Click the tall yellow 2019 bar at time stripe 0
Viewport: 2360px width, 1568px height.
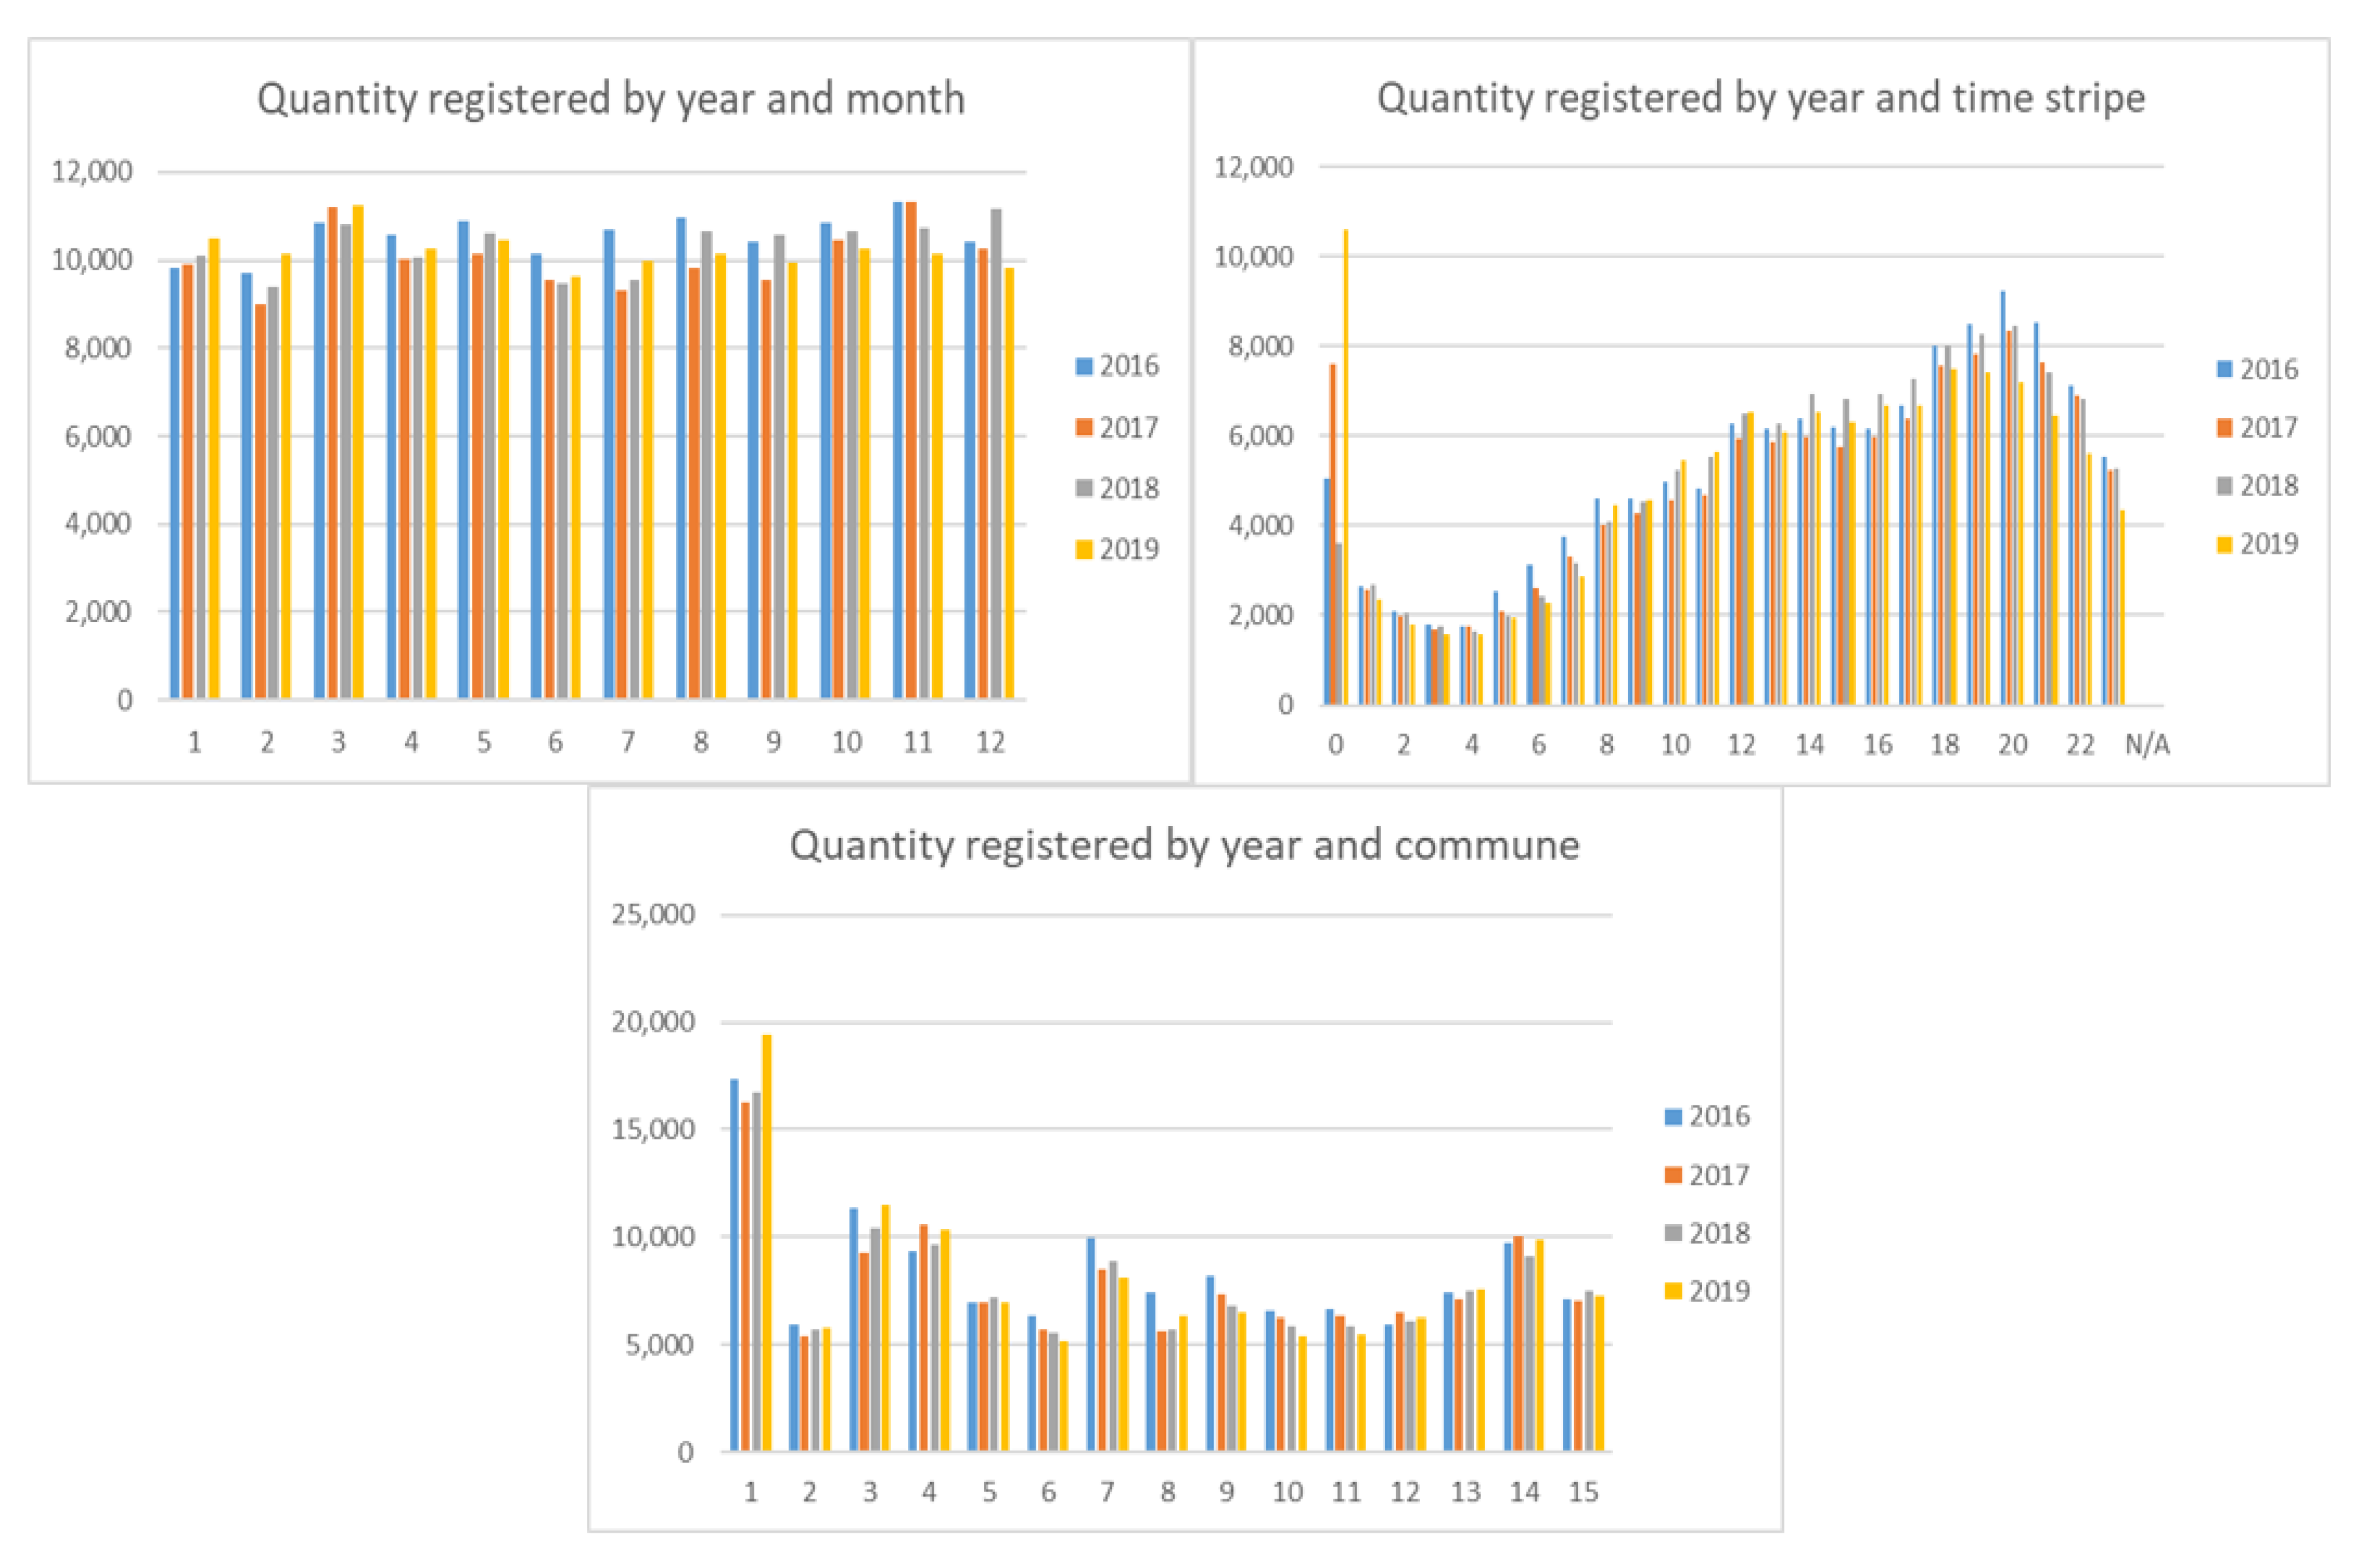point(1345,467)
